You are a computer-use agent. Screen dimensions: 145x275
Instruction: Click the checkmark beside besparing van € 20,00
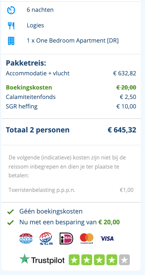(x=10, y=223)
